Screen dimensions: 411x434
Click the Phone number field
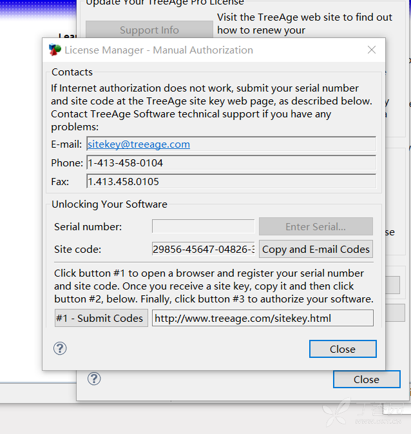(x=231, y=163)
